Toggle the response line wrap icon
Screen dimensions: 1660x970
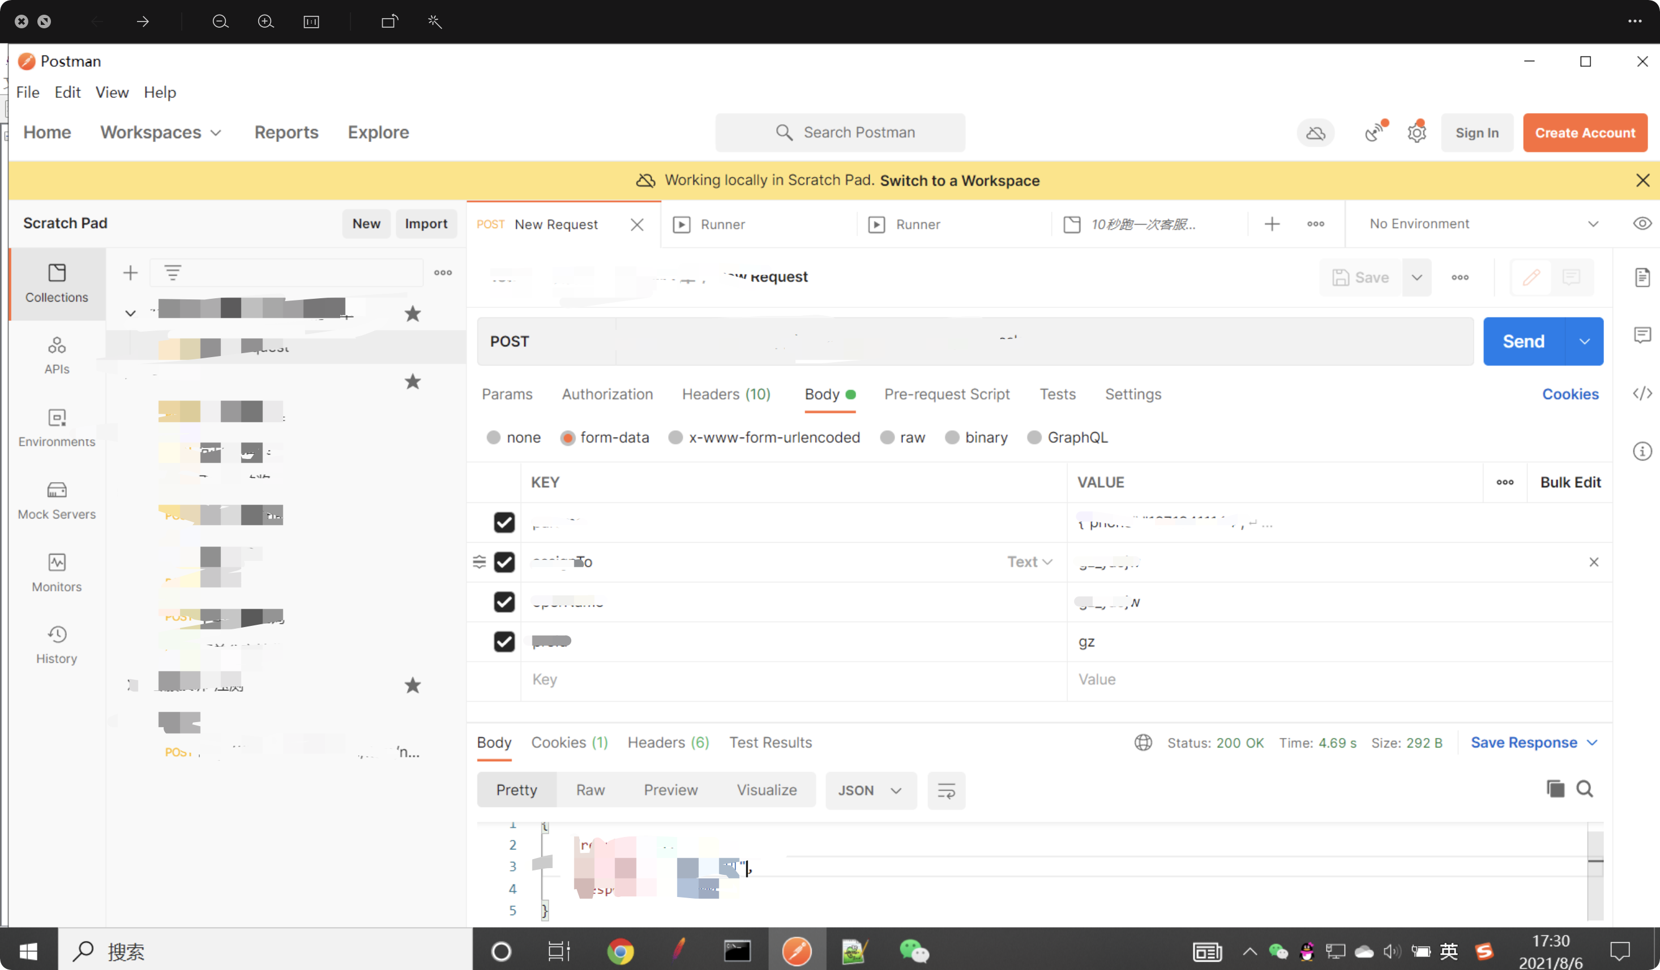tap(946, 791)
